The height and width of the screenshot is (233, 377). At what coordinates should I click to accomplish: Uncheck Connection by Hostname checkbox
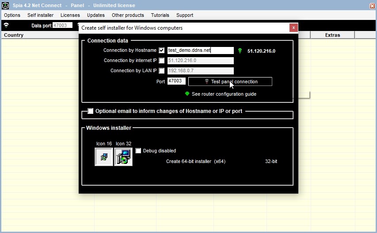click(x=162, y=50)
